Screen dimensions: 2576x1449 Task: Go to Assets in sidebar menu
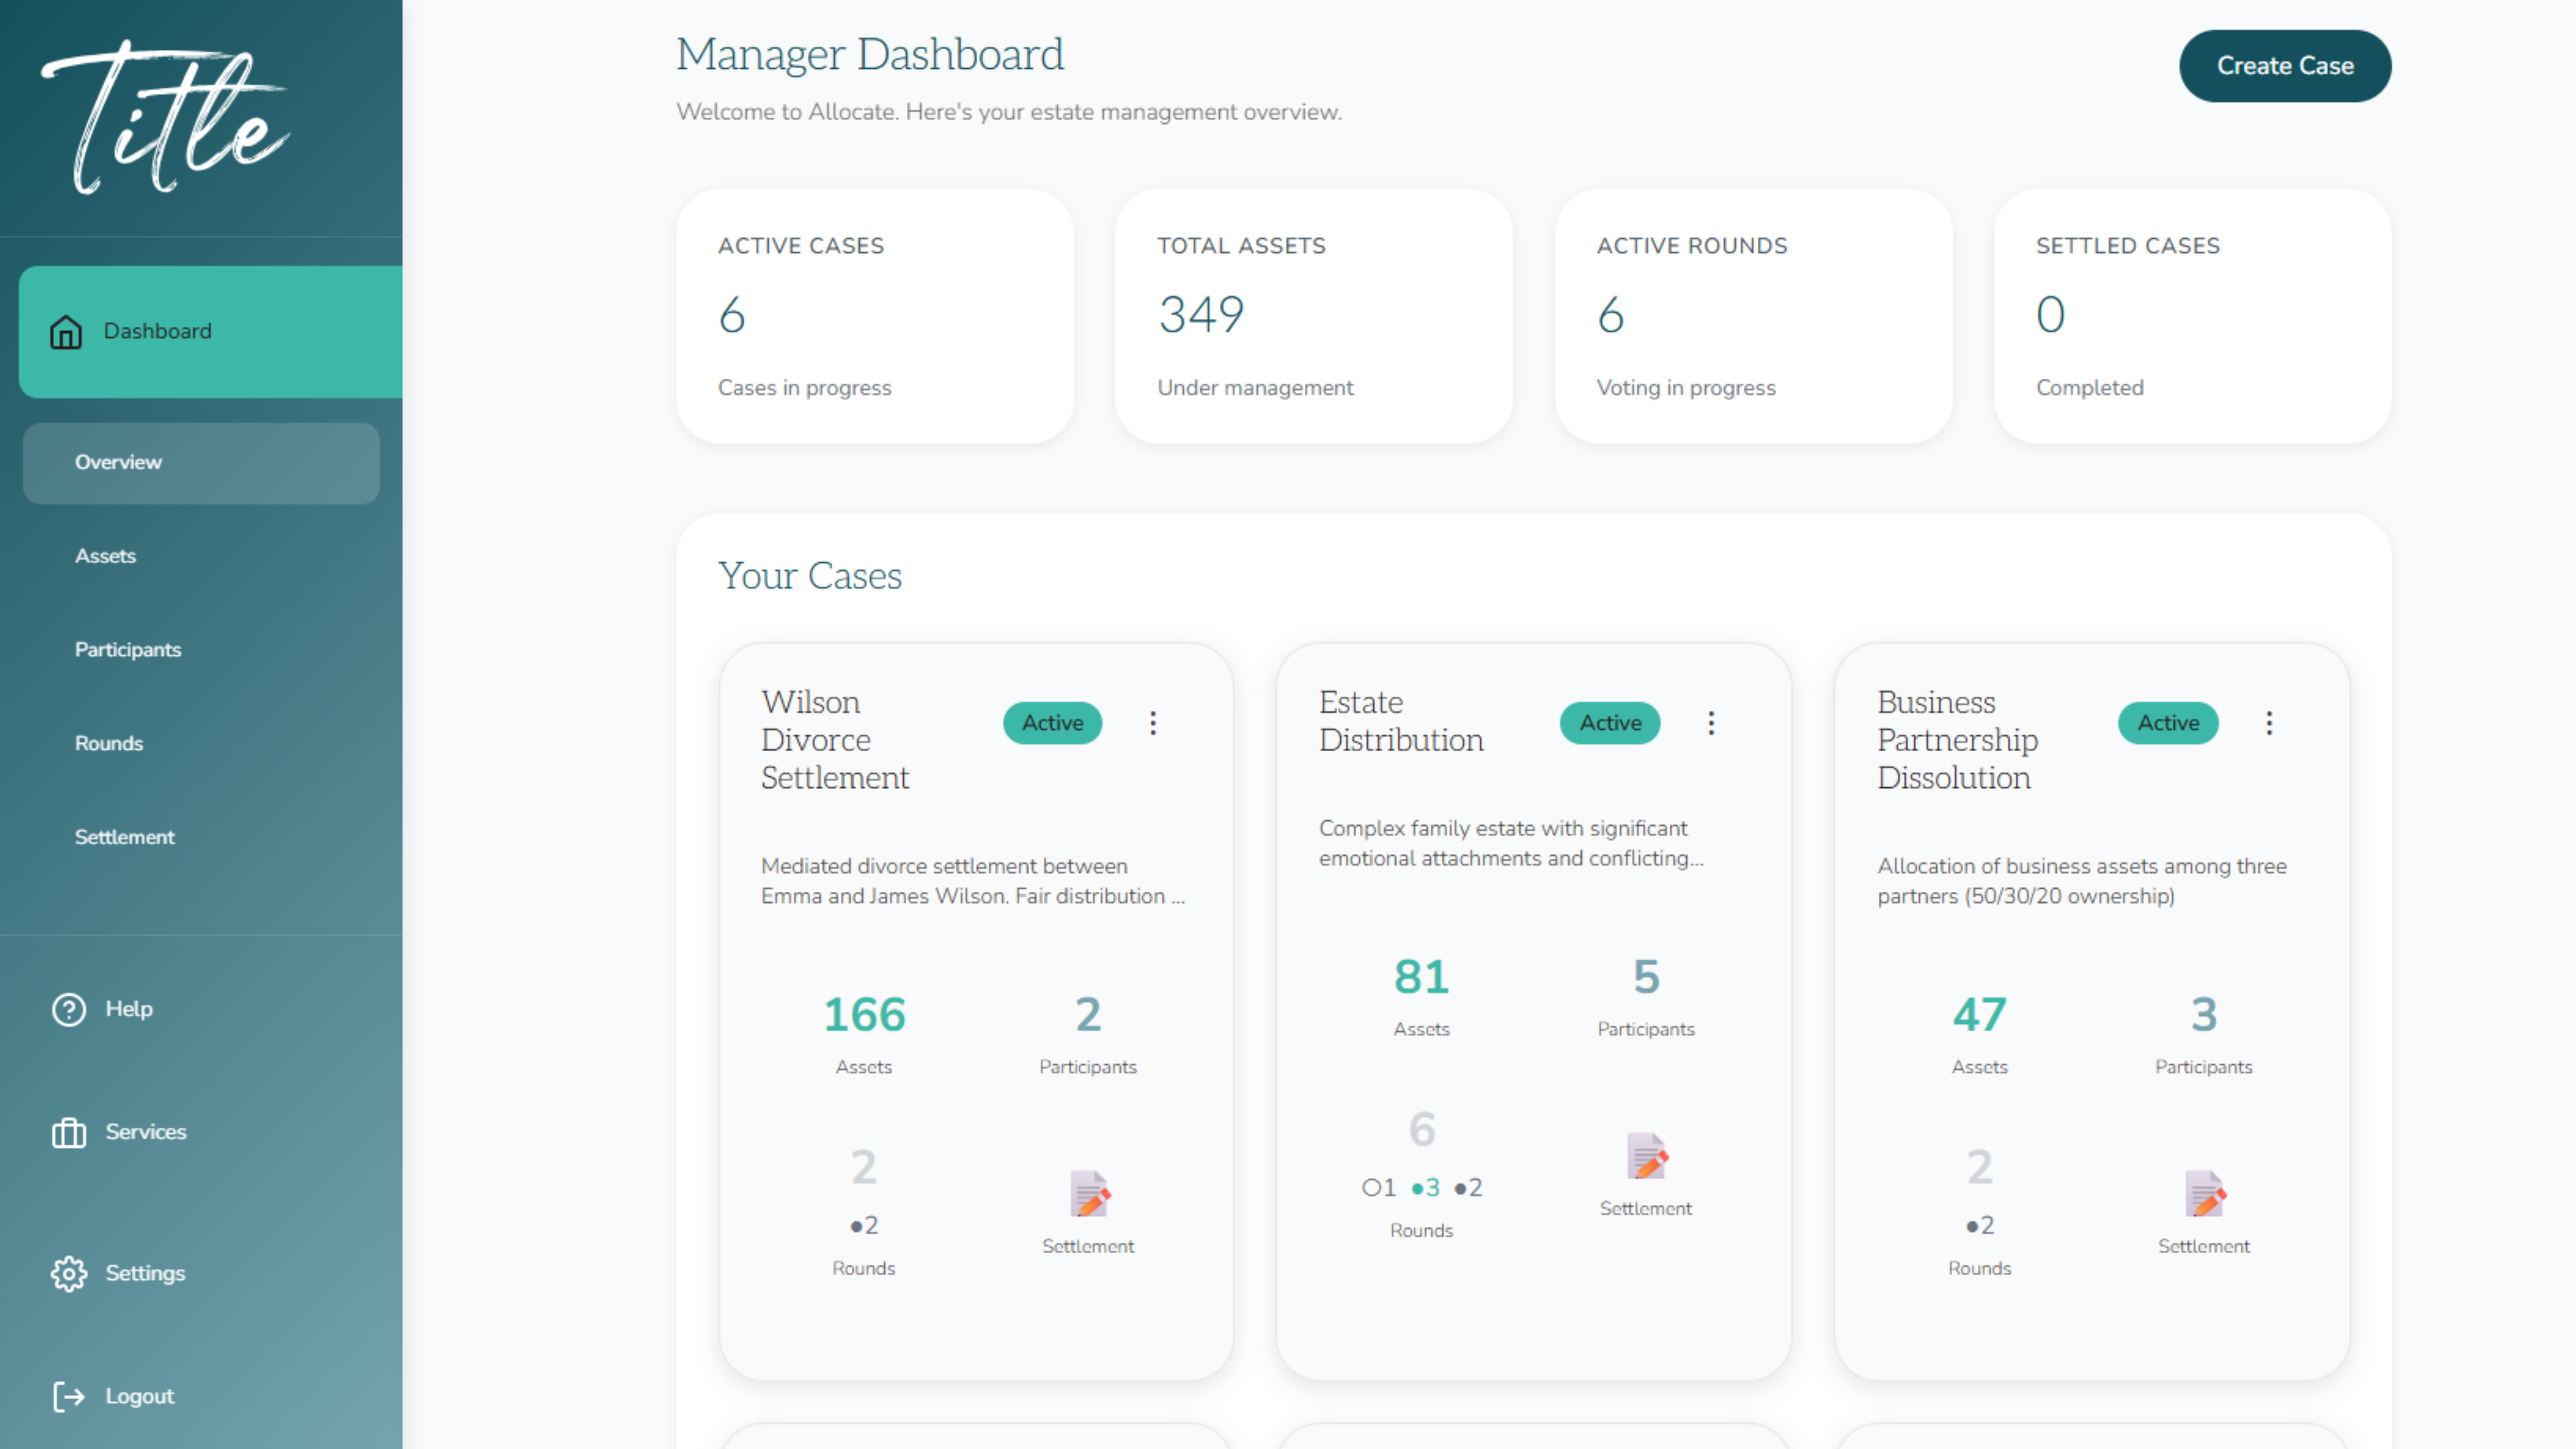106,556
